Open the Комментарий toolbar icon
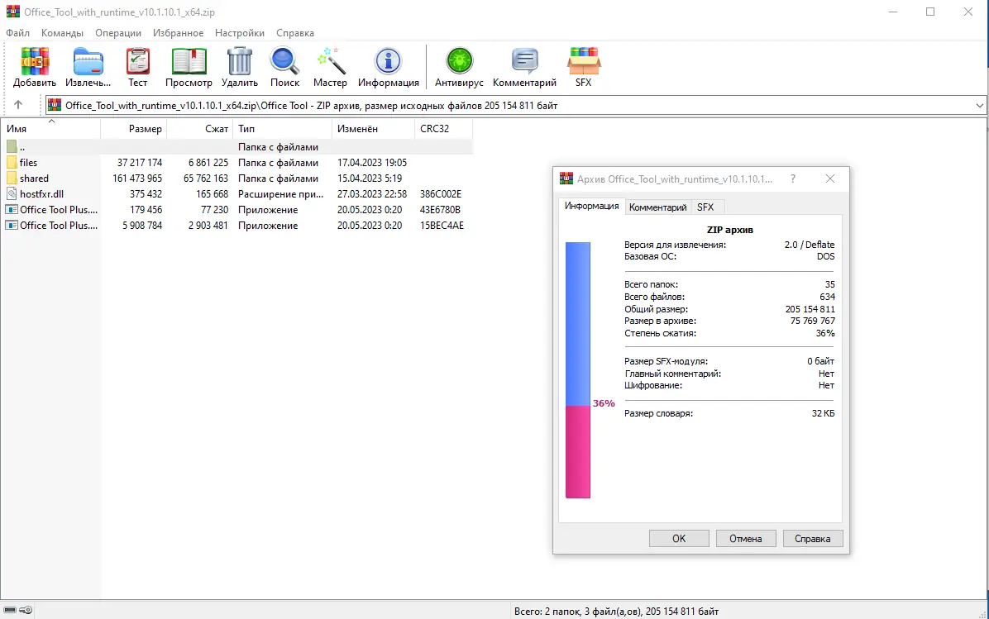The image size is (989, 619). pos(524,61)
